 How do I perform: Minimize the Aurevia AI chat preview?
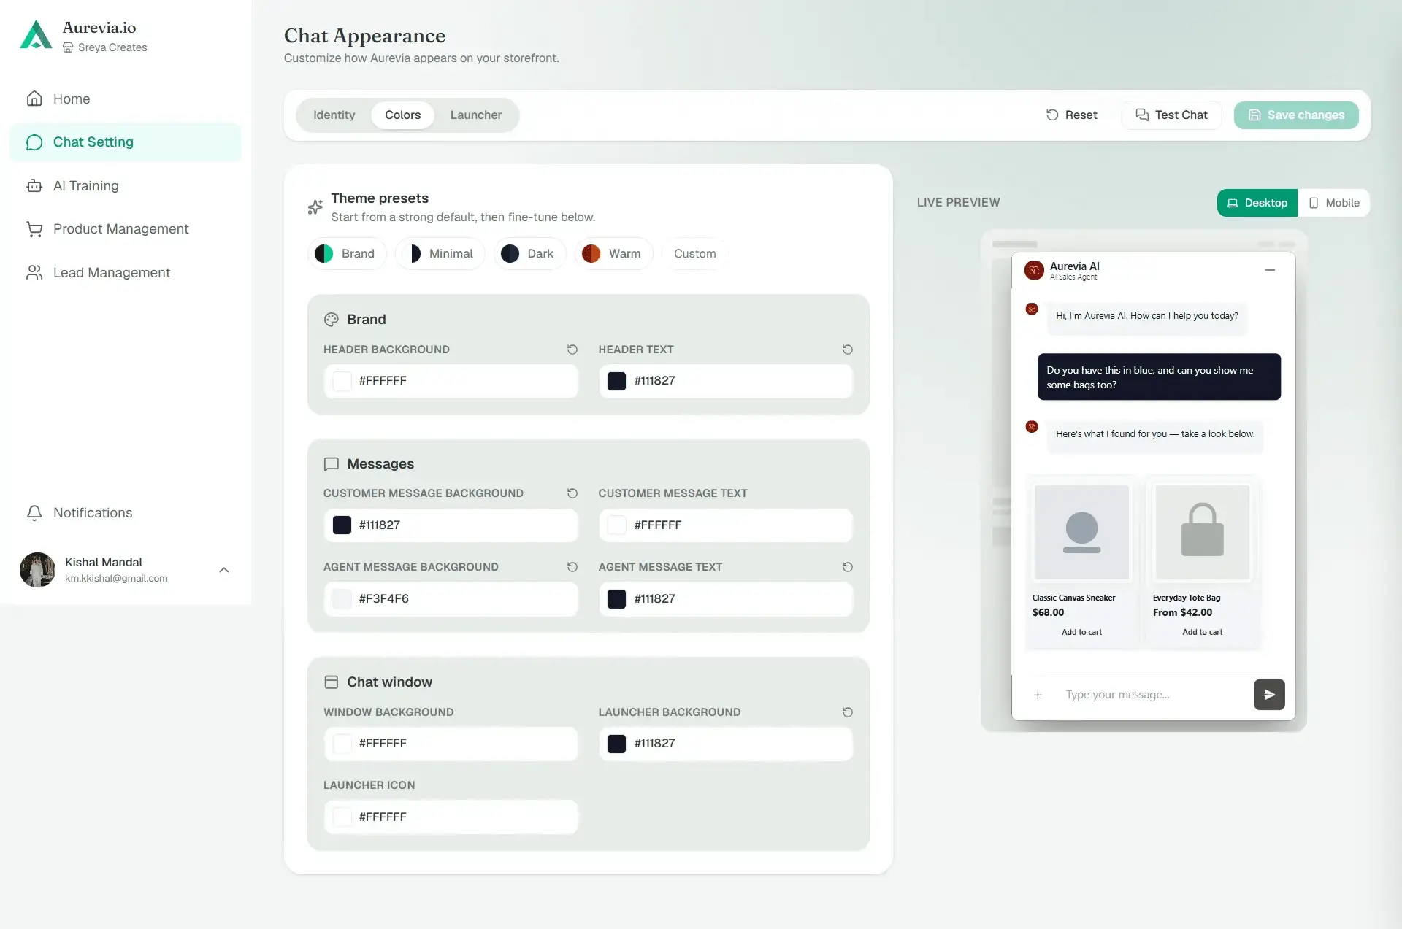point(1270,270)
